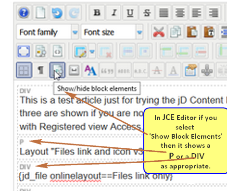Open the table button dropdown arrow
This screenshot has height=191, width=227.
(92, 51)
